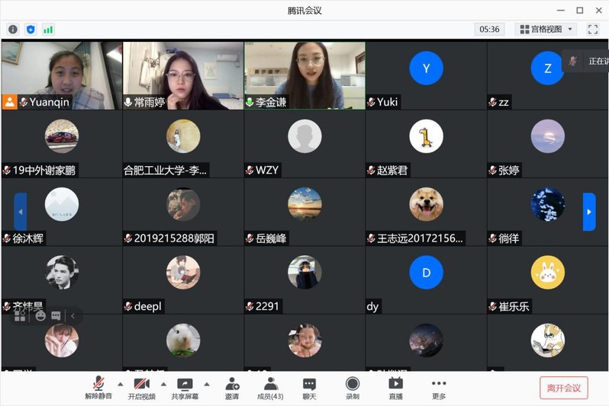Click the meeting info icon
The height and width of the screenshot is (406, 609).
(13, 29)
